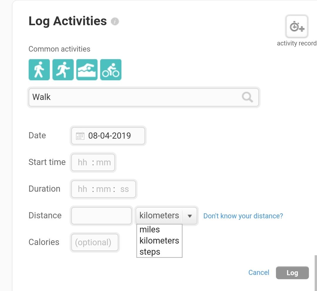Click the Distance value input box
Image resolution: width=317 pixels, height=291 pixels.
[101, 216]
